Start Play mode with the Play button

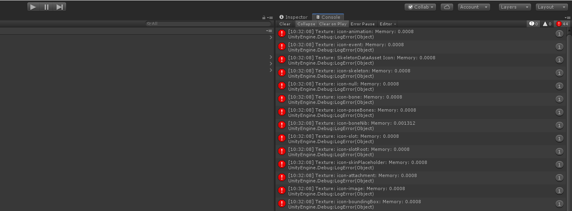(x=34, y=7)
